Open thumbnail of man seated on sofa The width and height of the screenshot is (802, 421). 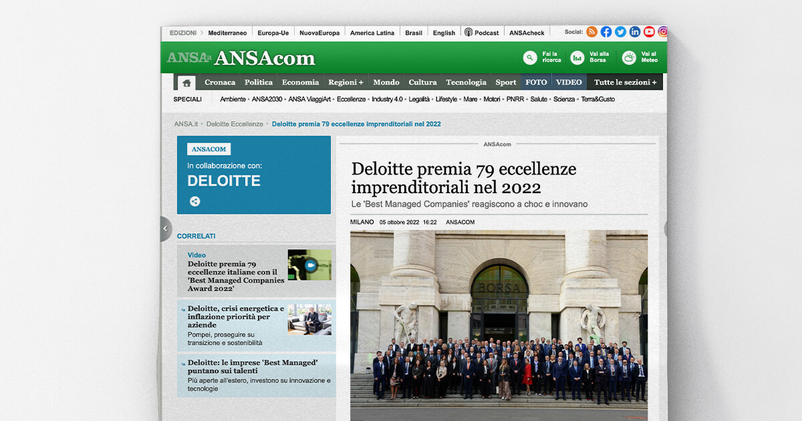click(x=309, y=319)
